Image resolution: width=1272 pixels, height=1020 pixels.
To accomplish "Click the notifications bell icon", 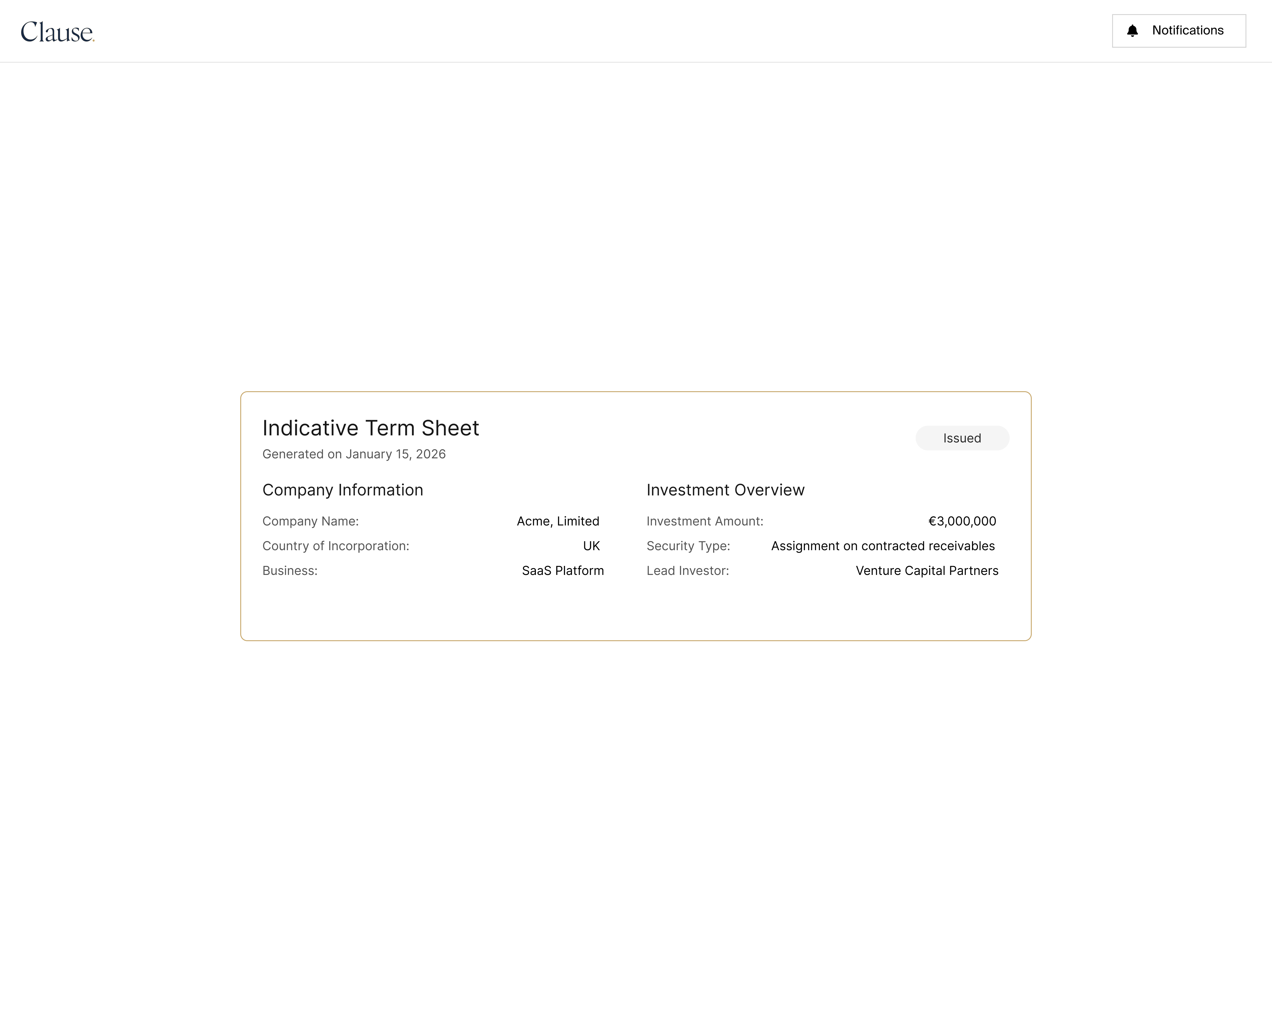I will pos(1132,31).
